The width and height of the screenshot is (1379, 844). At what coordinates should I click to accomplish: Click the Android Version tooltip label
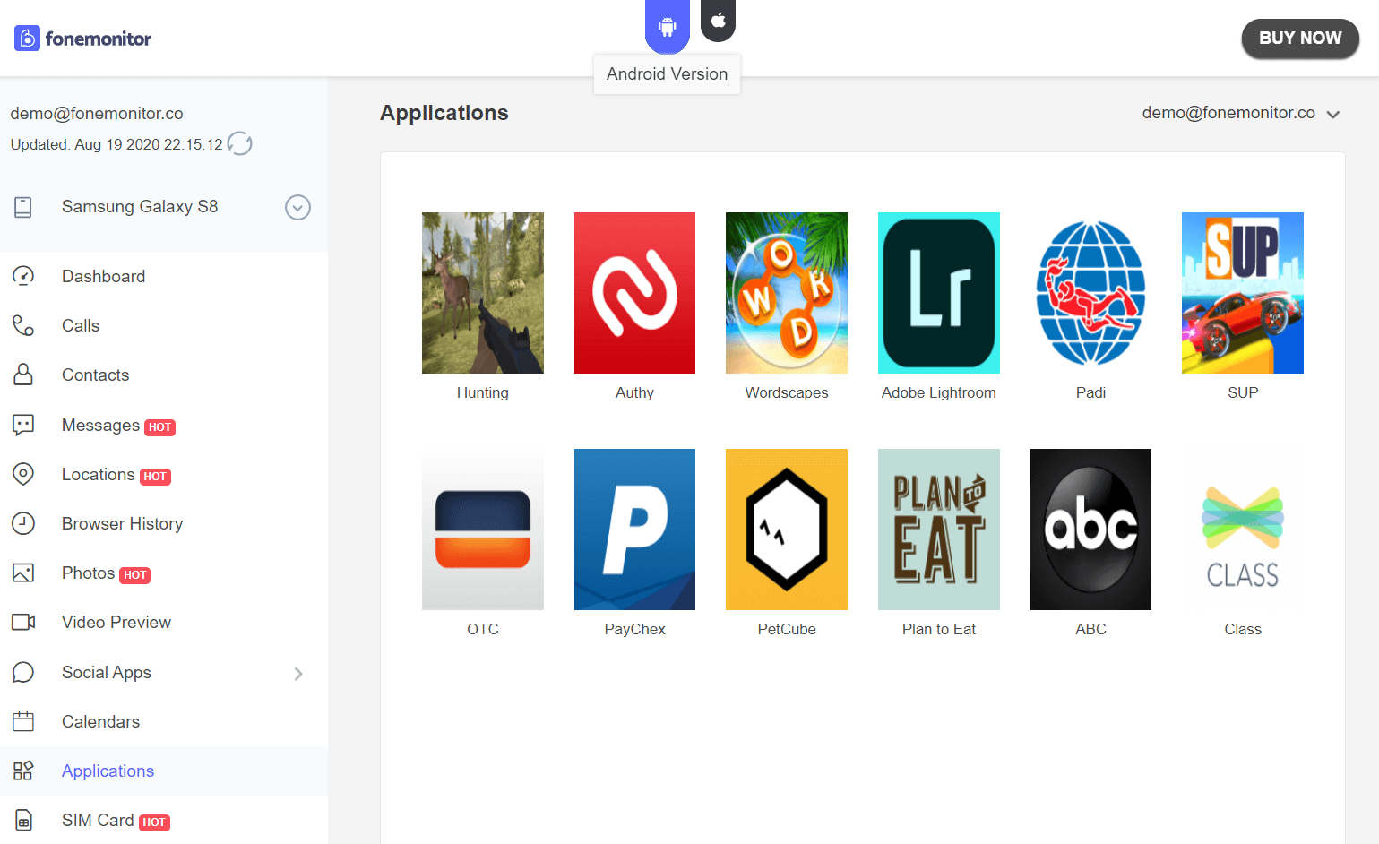click(x=668, y=74)
